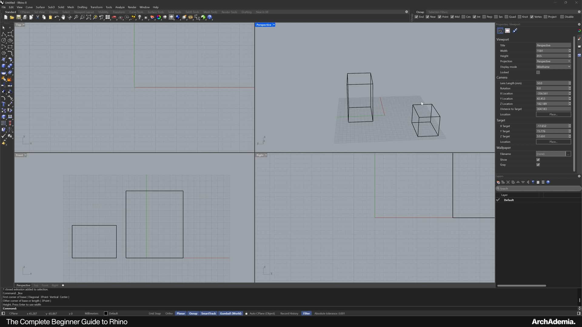This screenshot has height=327, width=582.
Task: Select the Circle tool in left sidebar
Action: 4,40
